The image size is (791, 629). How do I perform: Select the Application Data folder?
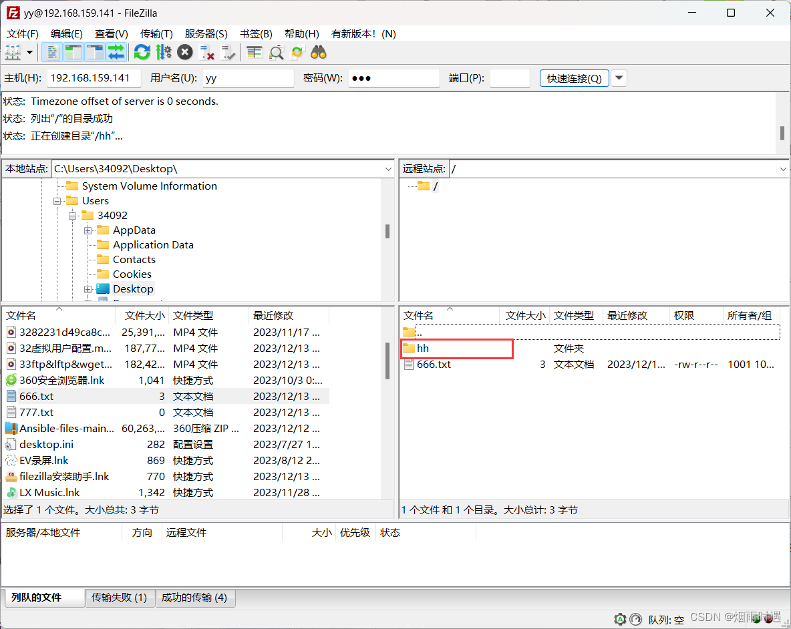tap(153, 245)
